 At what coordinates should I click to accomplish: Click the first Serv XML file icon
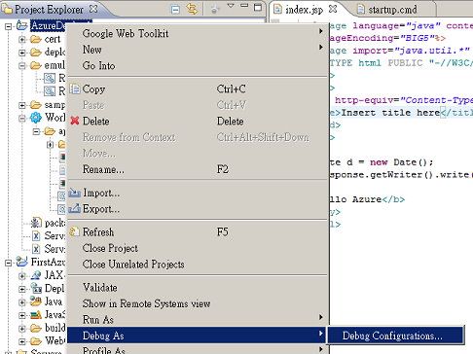[36, 235]
